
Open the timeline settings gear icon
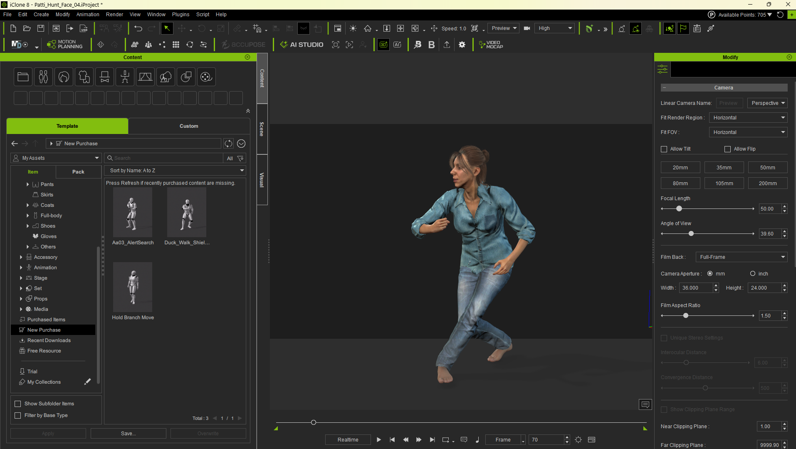click(578, 440)
